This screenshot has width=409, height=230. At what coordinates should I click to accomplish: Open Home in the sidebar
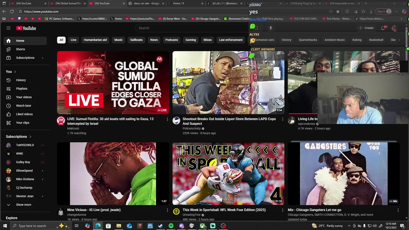pos(25,41)
